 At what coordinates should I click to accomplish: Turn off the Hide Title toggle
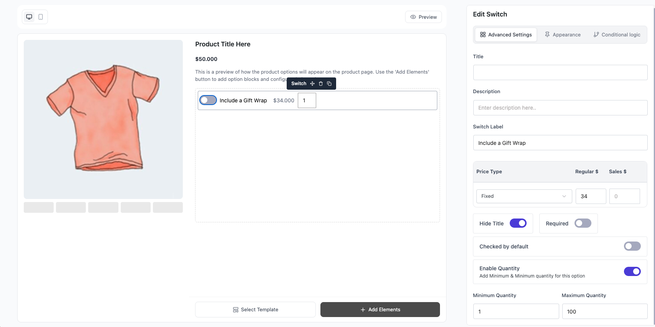[518, 223]
